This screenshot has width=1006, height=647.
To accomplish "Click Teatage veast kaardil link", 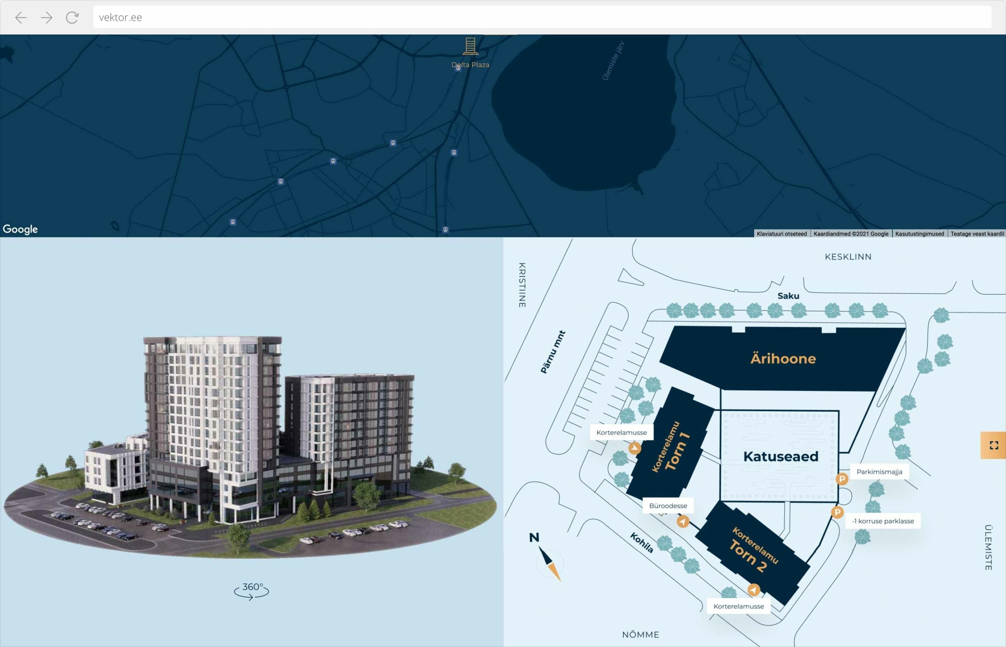I will point(977,233).
